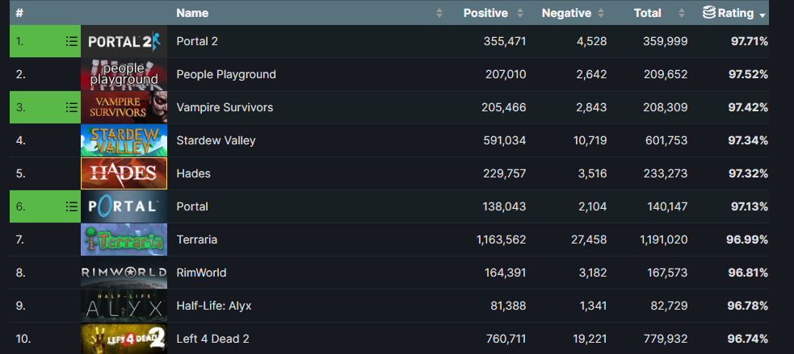
Task: Click the list icon in Vampire Survivors row
Action: (x=71, y=107)
